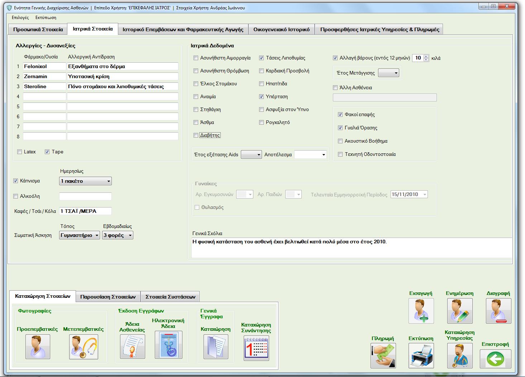Click the Άδεια Ασθενείας certificate icon
525x377 pixels.
click(132, 347)
